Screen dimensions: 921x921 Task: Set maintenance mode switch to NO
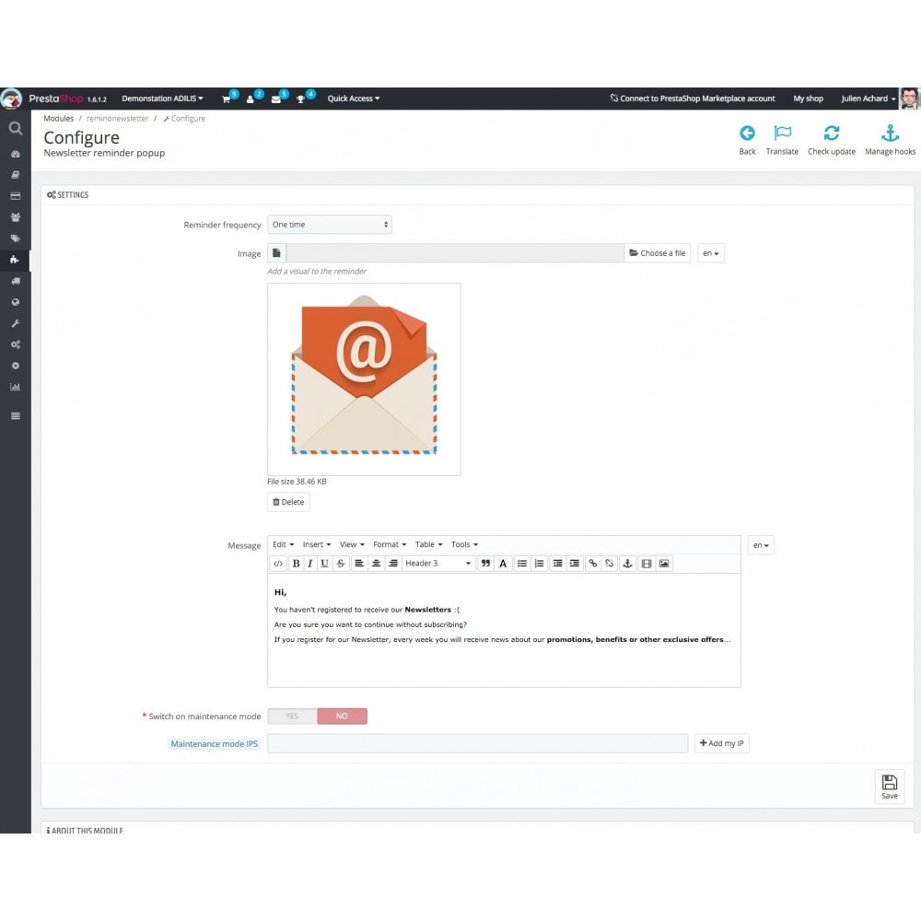[x=343, y=717]
